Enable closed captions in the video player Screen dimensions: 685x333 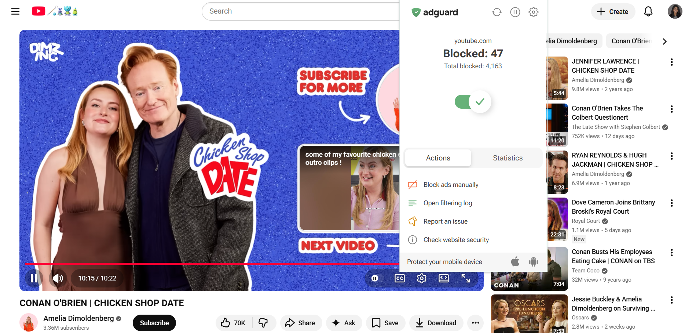400,278
